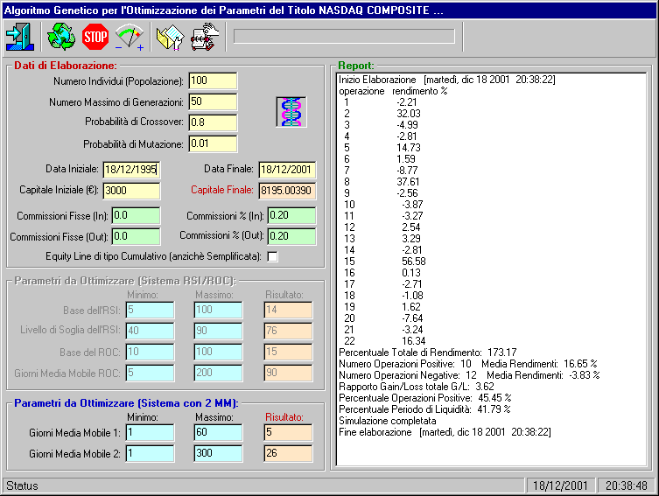Edit the Numero Massimo di Generazioni field
The image size is (659, 496).
coord(213,101)
